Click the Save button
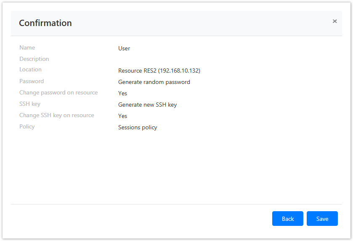Screen dimensions: 353x241 pos(322,218)
